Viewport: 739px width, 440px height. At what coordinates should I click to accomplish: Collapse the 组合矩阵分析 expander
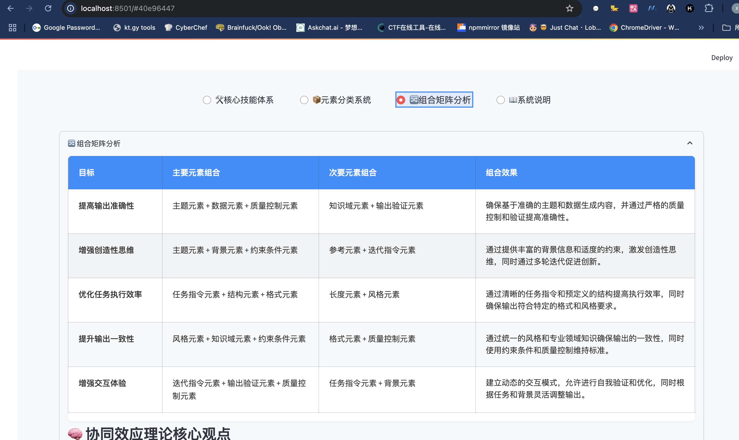click(x=690, y=143)
